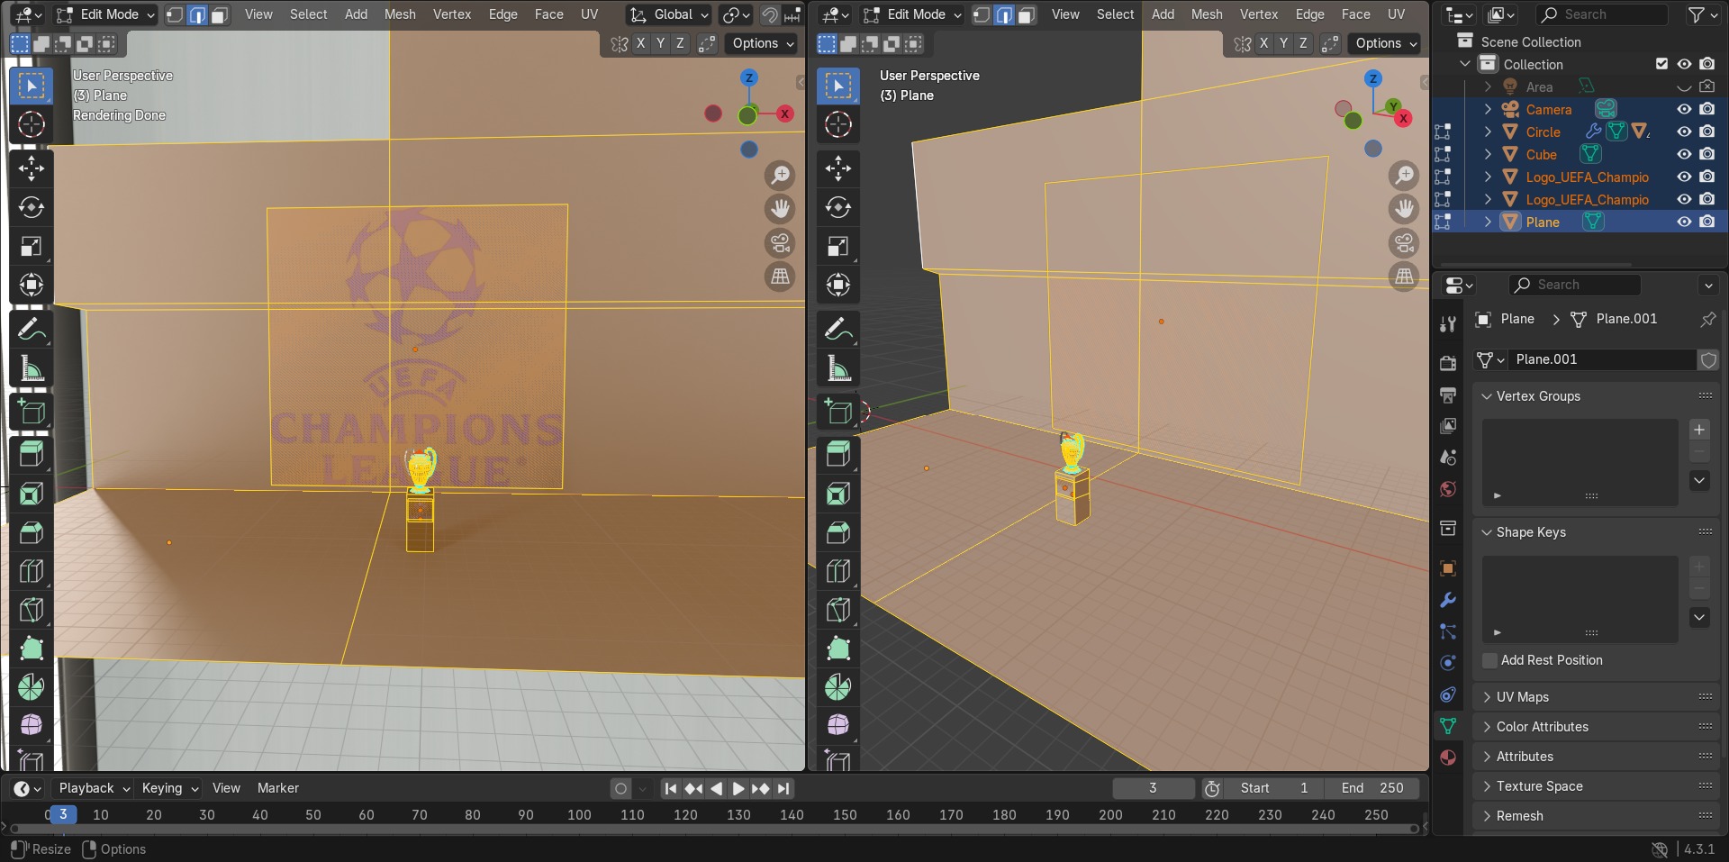
Task: Hide the Plane object in viewport
Action: click(1684, 222)
